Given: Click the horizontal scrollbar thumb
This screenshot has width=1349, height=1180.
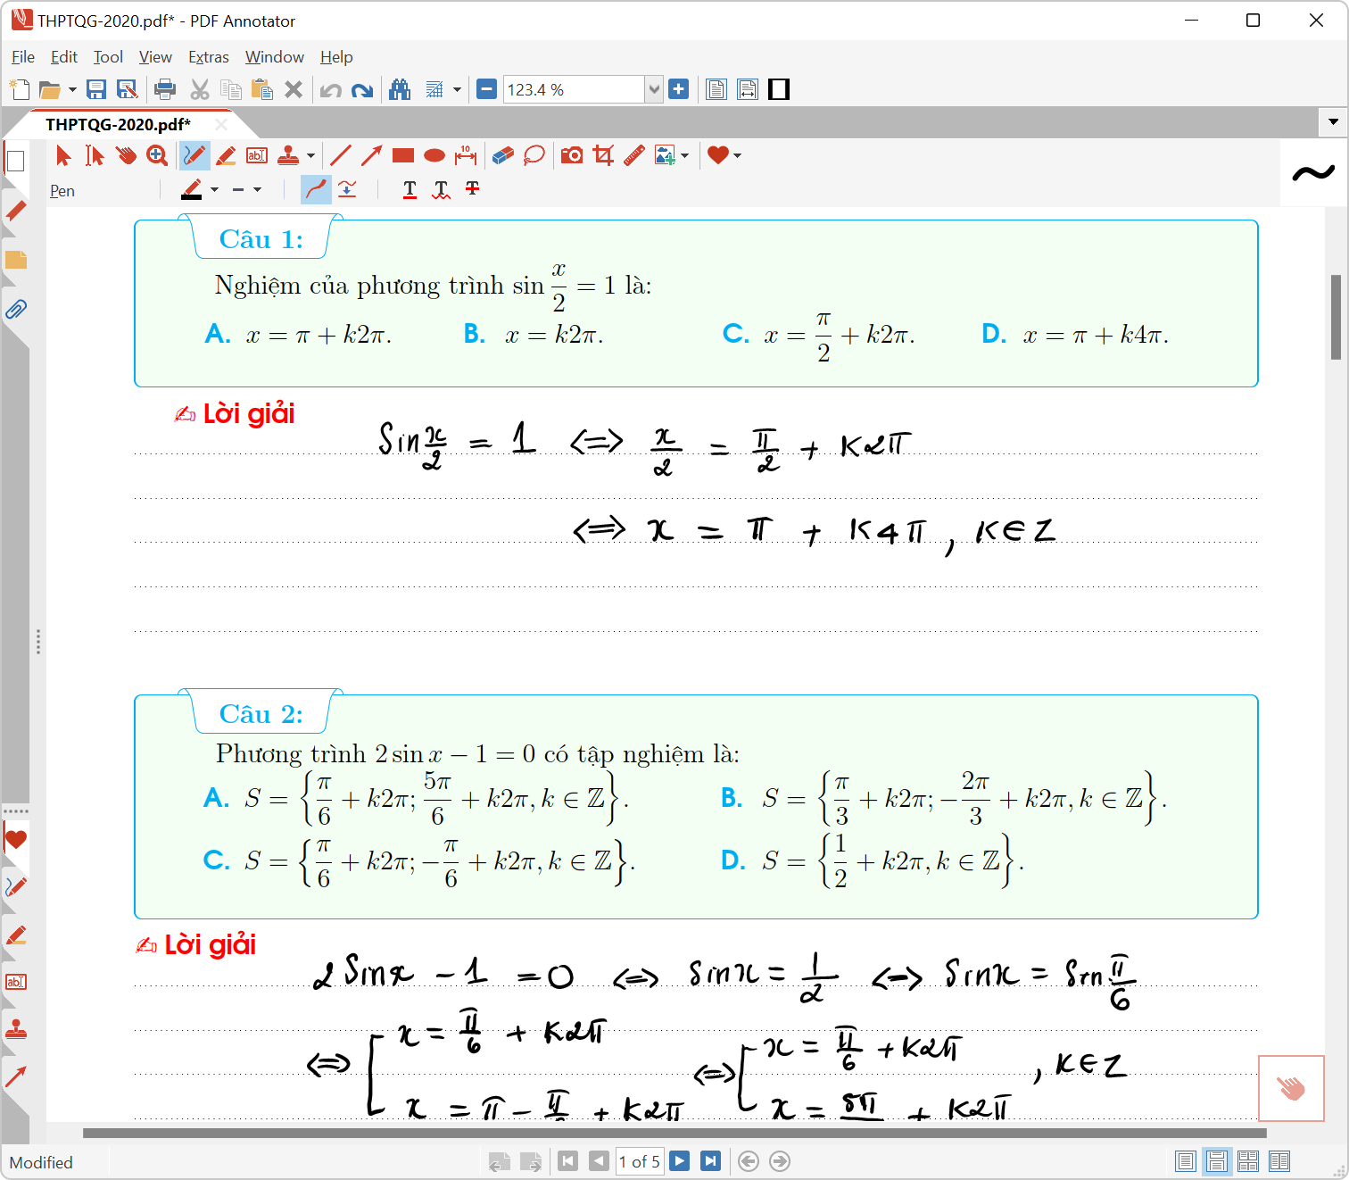Looking at the screenshot, I should tap(674, 1133).
